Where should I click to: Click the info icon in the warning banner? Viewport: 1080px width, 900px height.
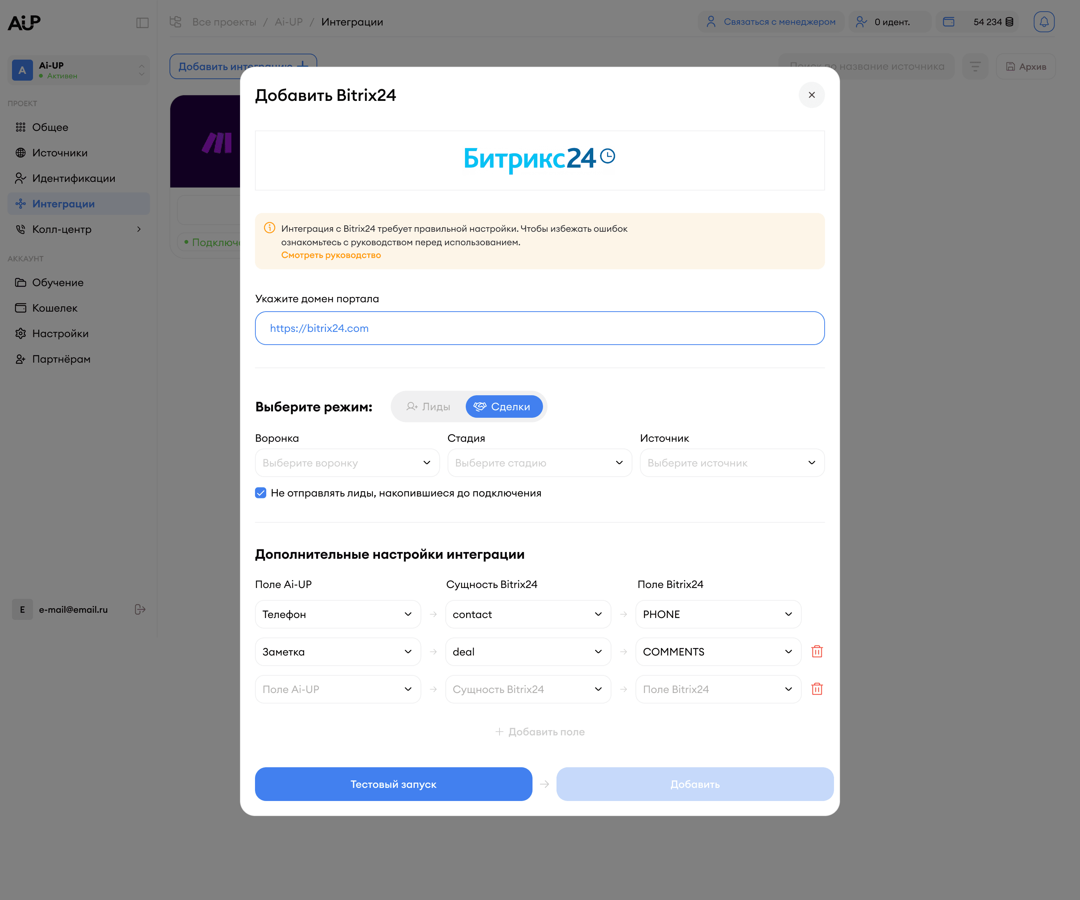coord(270,228)
